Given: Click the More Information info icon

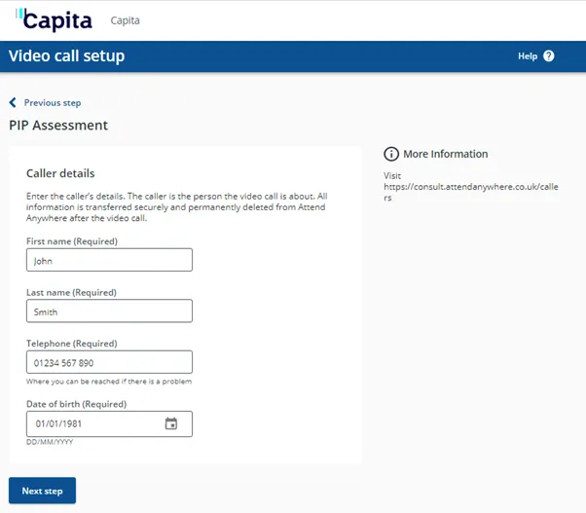Looking at the screenshot, I should 391,154.
